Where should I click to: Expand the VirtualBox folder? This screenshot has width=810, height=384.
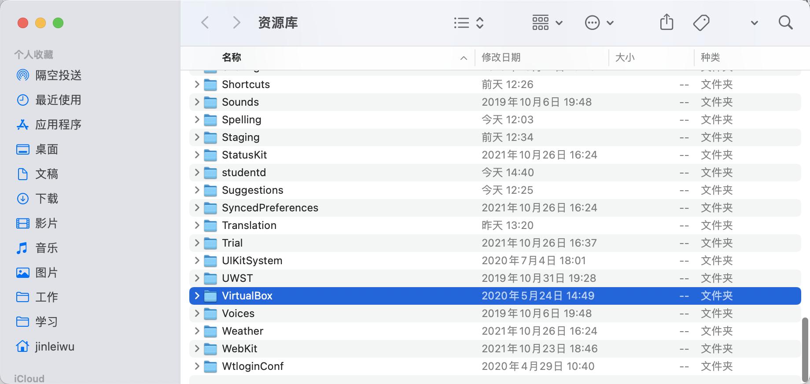pyautogui.click(x=197, y=295)
